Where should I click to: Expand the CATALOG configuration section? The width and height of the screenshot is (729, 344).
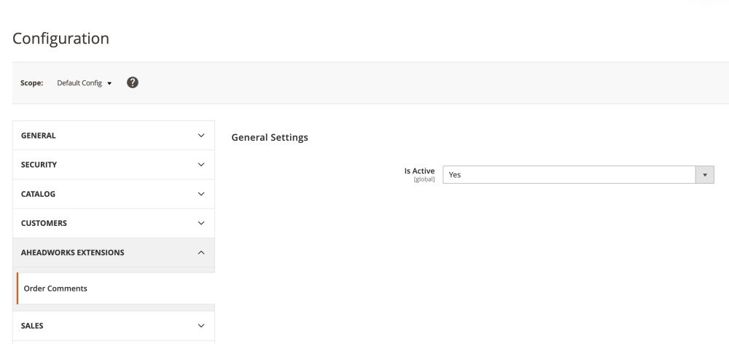click(x=114, y=194)
